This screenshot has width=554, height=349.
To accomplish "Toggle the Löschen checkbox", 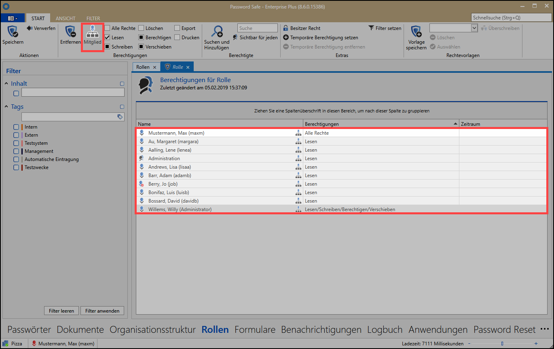I will click(x=141, y=28).
